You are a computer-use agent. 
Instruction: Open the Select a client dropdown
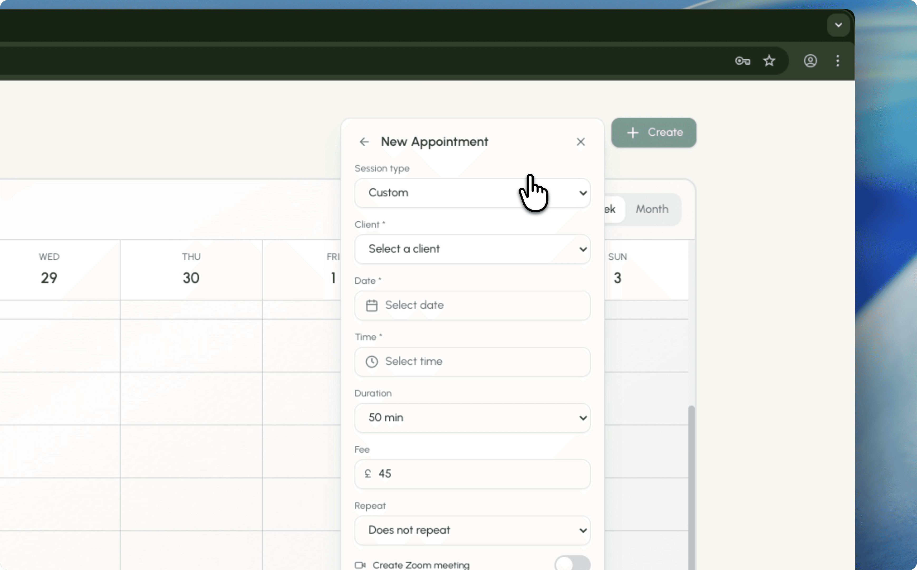[x=472, y=249]
